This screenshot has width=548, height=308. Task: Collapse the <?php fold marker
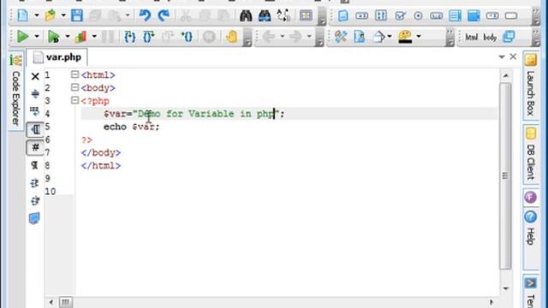[x=74, y=100]
